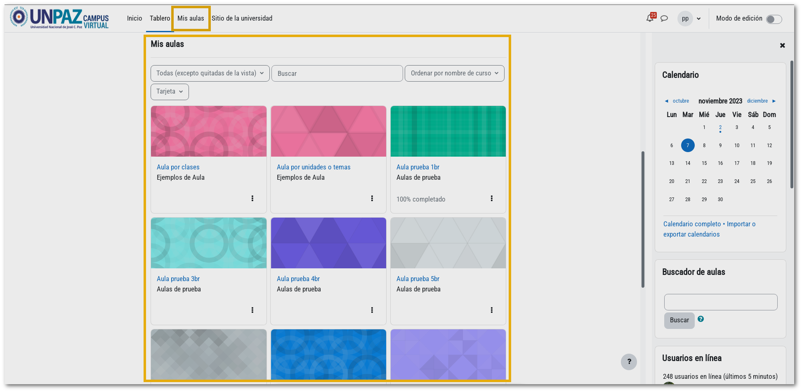Open the Todas (excepto quitadas de la vista) filter

210,73
